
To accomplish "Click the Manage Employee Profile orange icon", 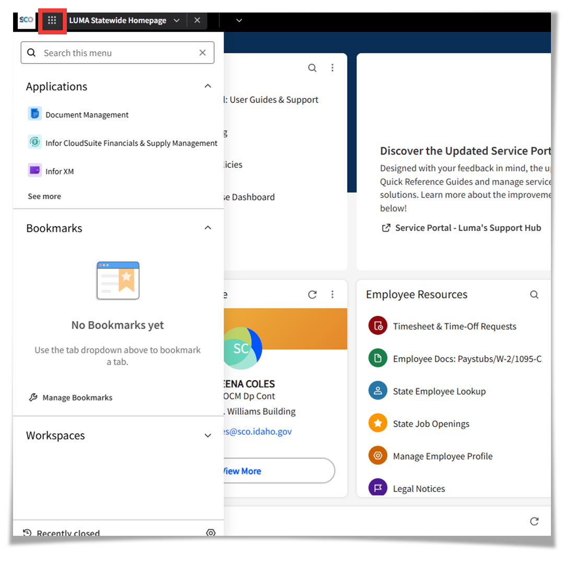I will coord(378,455).
